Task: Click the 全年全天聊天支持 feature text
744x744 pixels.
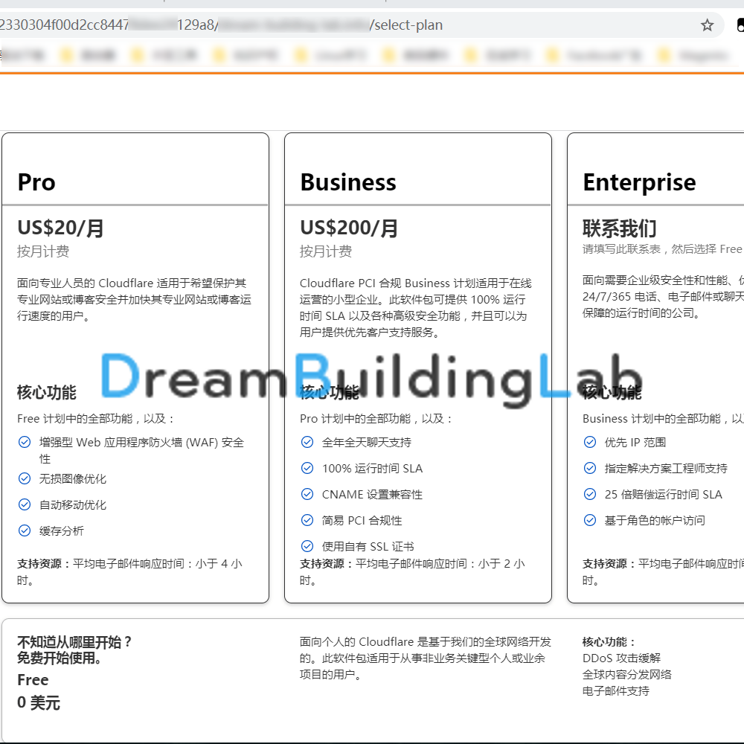Action: point(366,443)
